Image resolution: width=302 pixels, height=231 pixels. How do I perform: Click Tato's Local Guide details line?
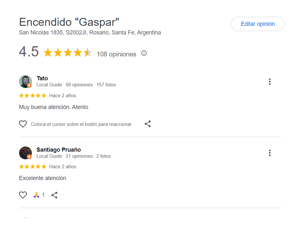pyautogui.click(x=76, y=85)
